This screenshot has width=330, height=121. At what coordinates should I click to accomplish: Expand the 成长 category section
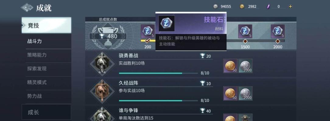[46, 112]
